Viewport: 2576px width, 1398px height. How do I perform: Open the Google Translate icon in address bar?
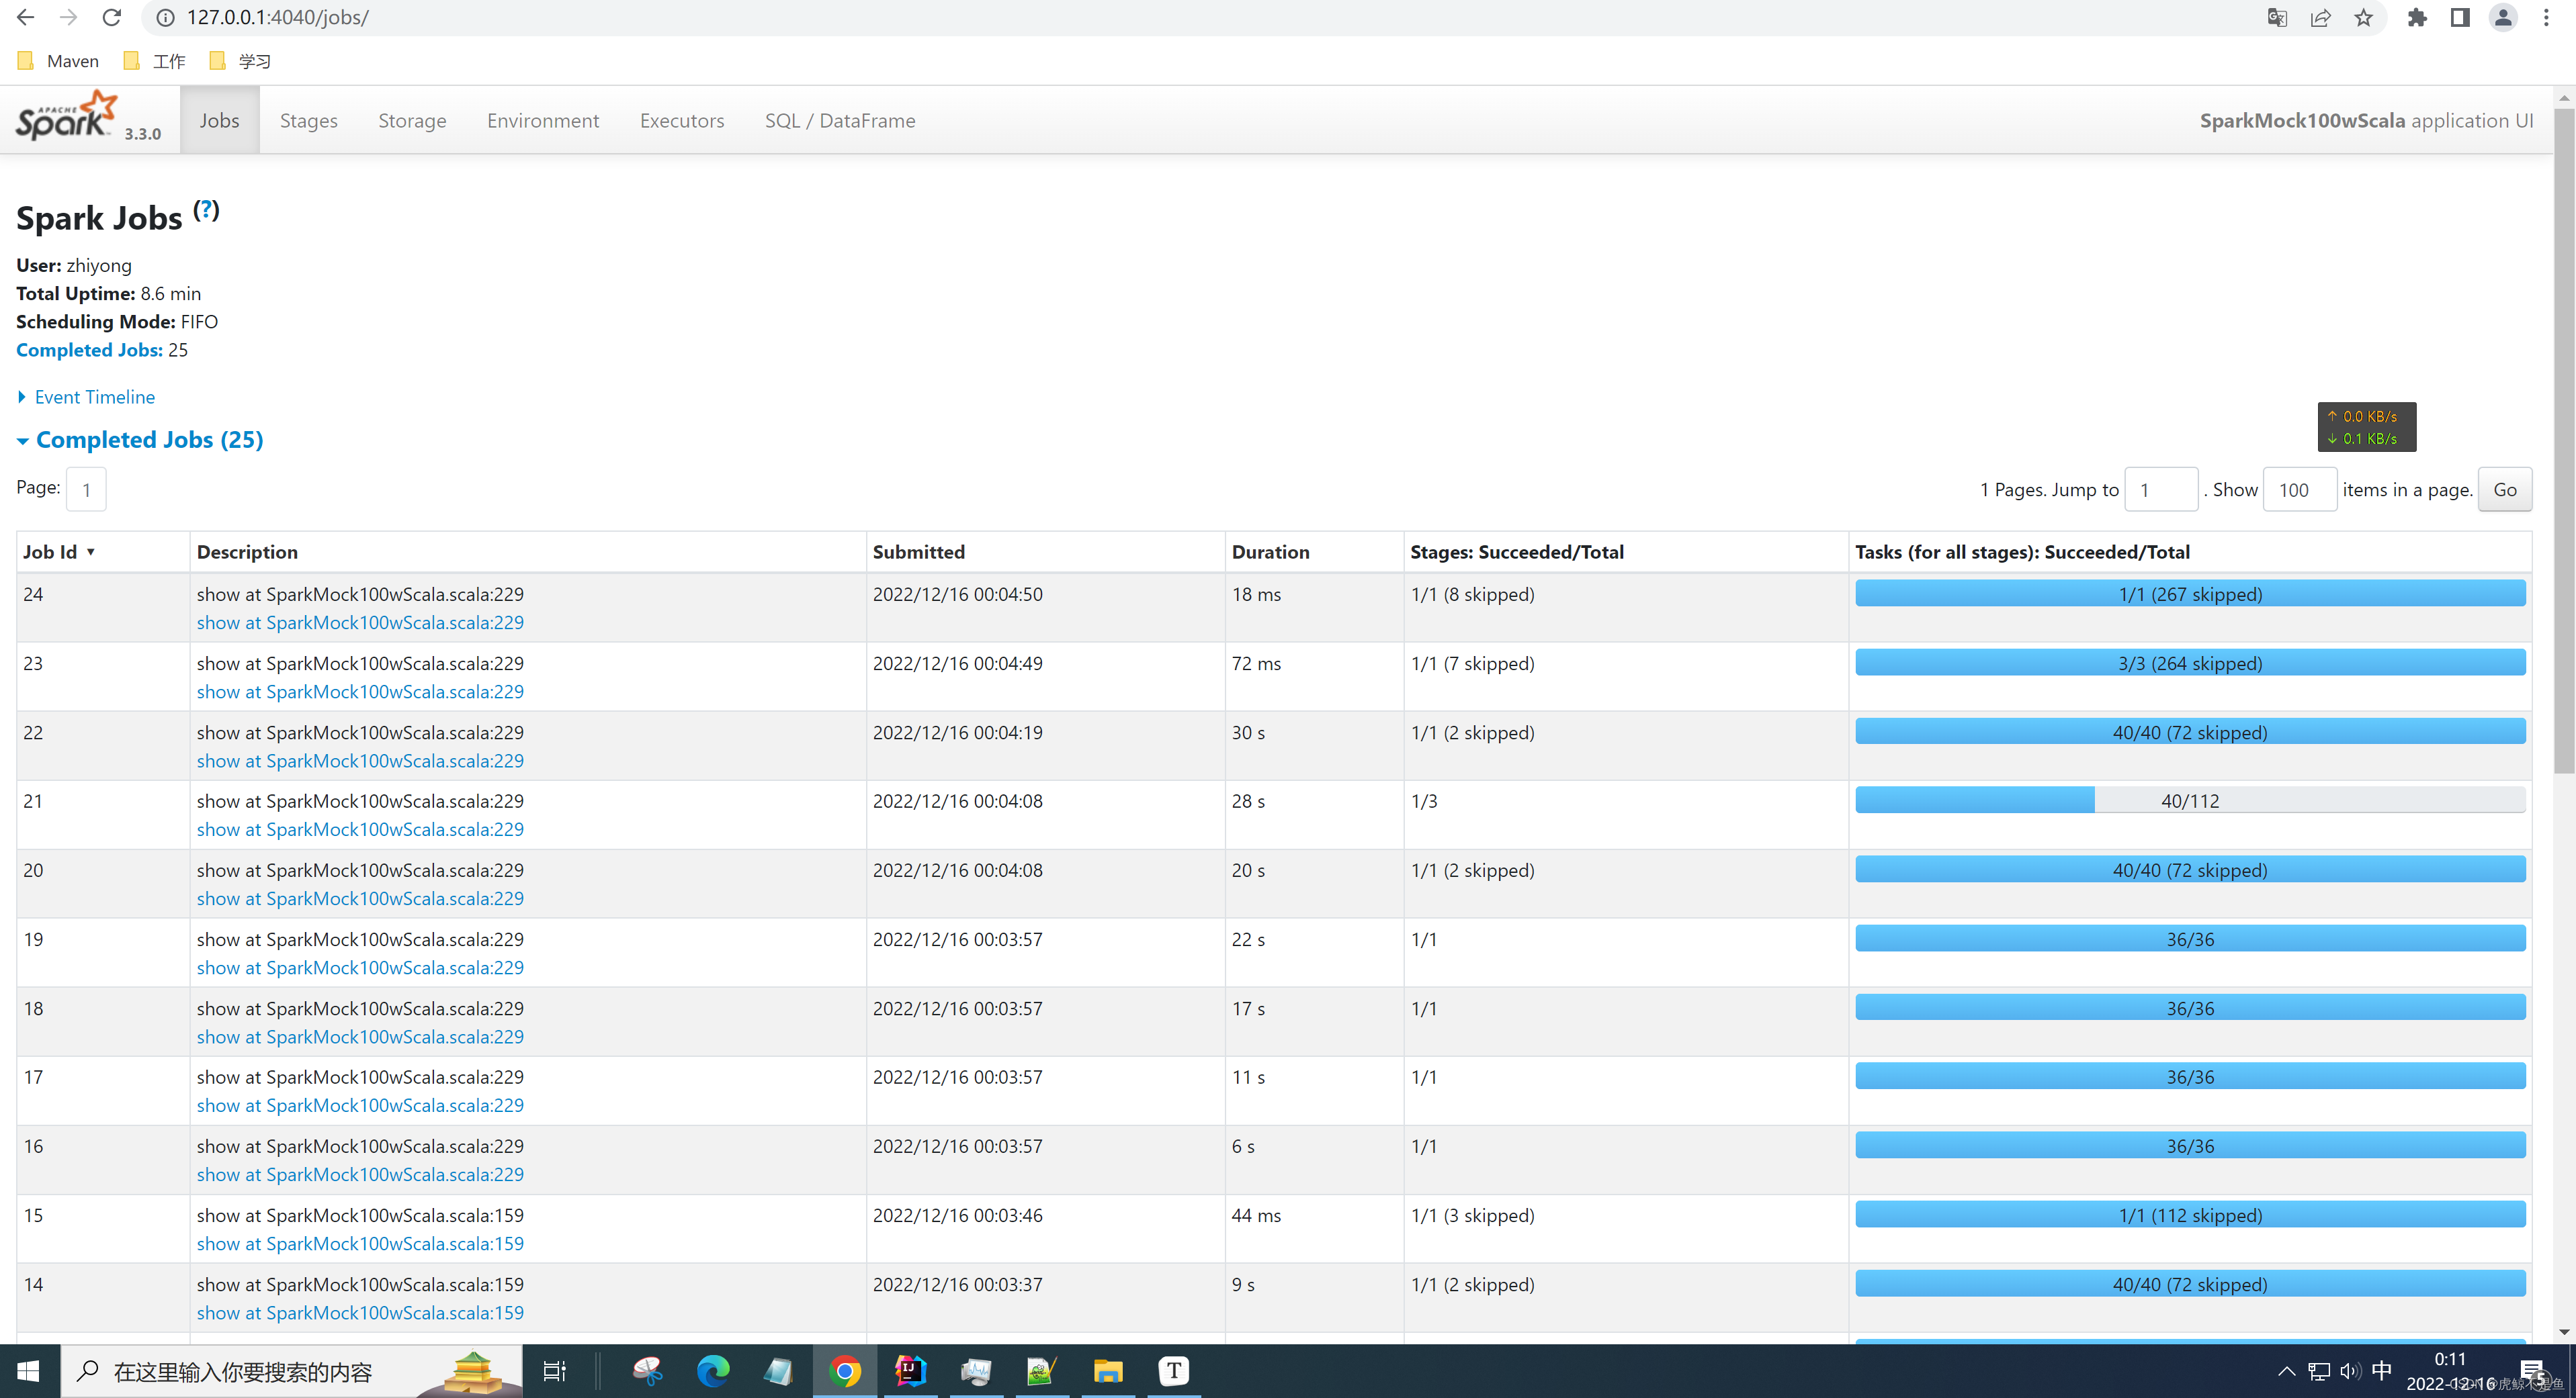(x=2276, y=17)
